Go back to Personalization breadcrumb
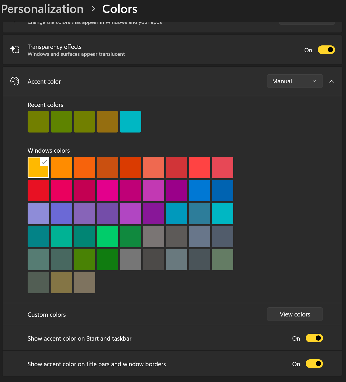 42,9
